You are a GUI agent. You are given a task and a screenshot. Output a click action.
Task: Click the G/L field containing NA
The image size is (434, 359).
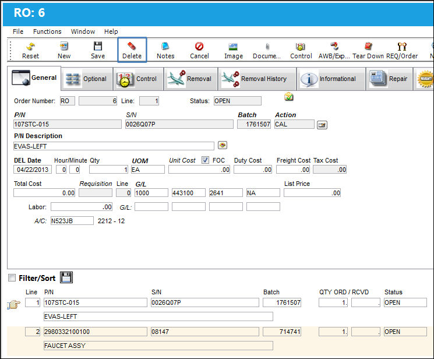pos(263,193)
